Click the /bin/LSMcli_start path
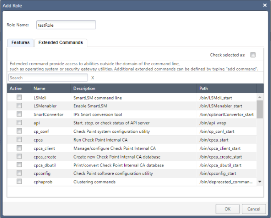The image size is (271, 218). pos(216,98)
